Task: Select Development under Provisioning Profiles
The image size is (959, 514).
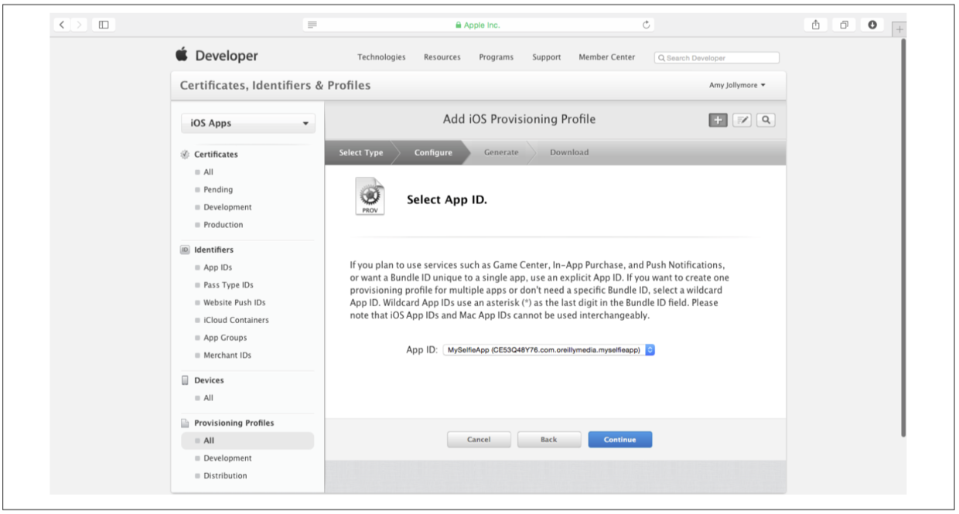Action: point(227,458)
